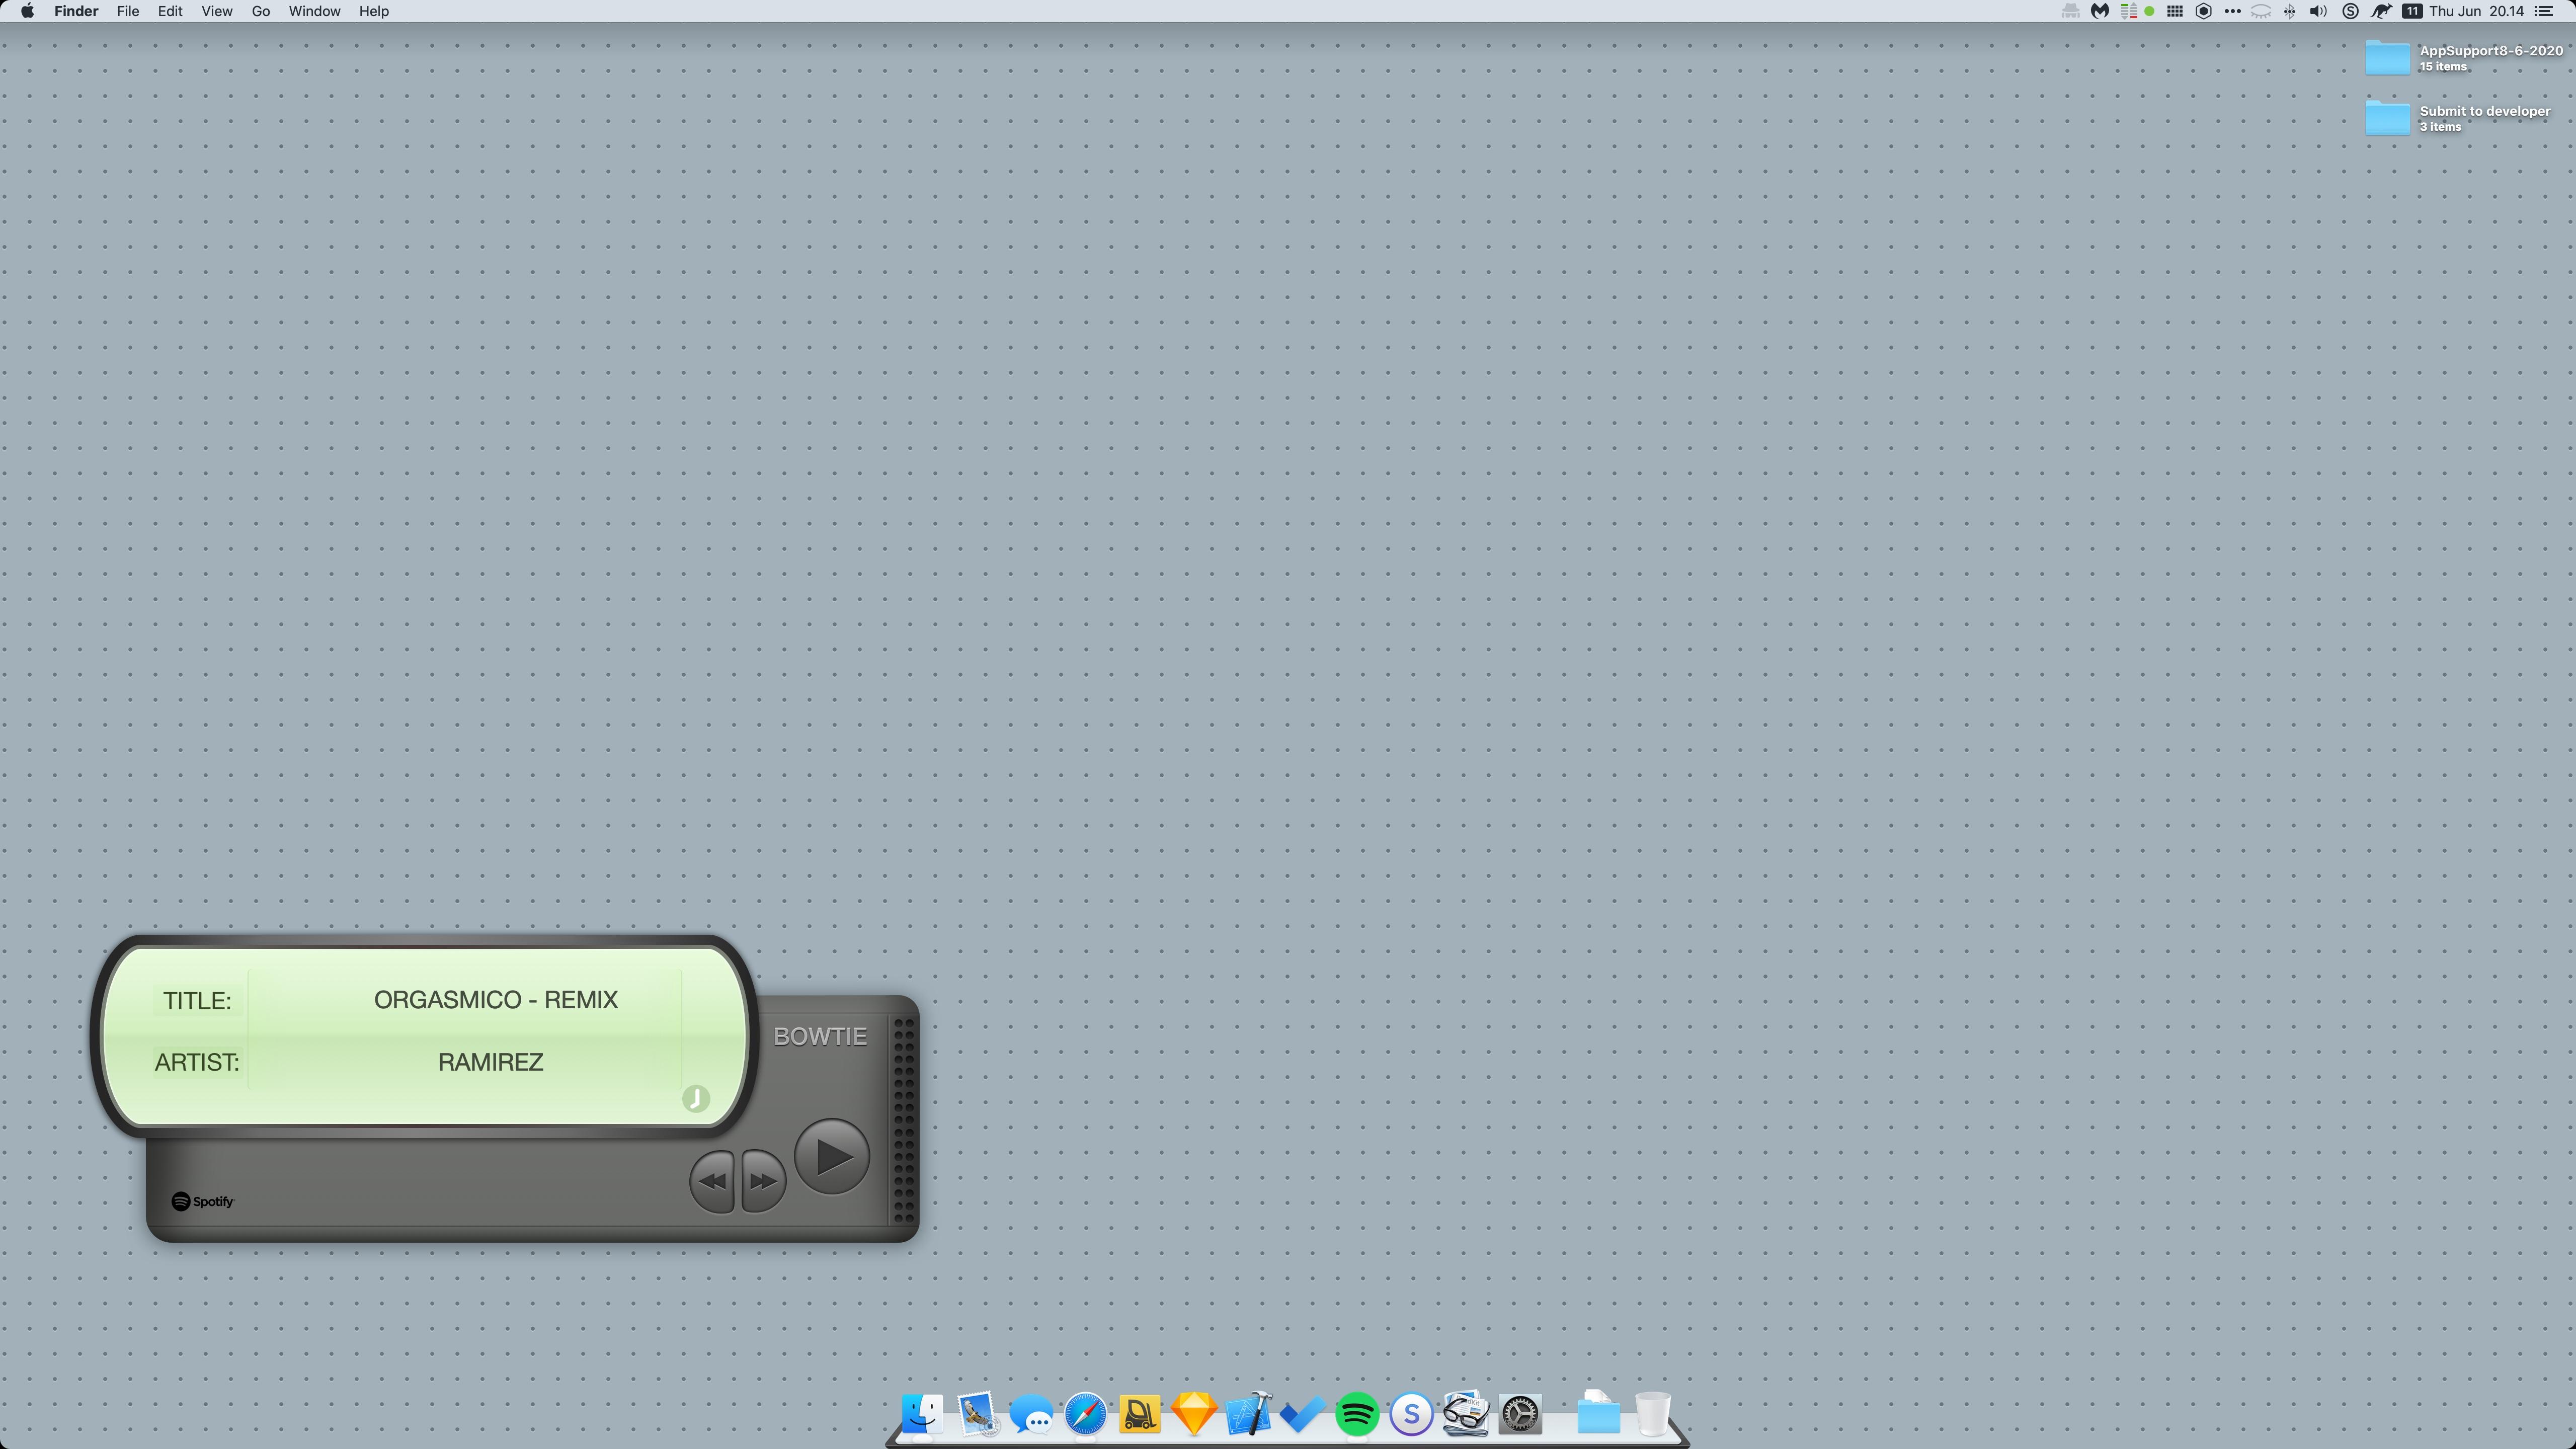
Task: Go to previous track in Bowtie
Action: coord(712,1181)
